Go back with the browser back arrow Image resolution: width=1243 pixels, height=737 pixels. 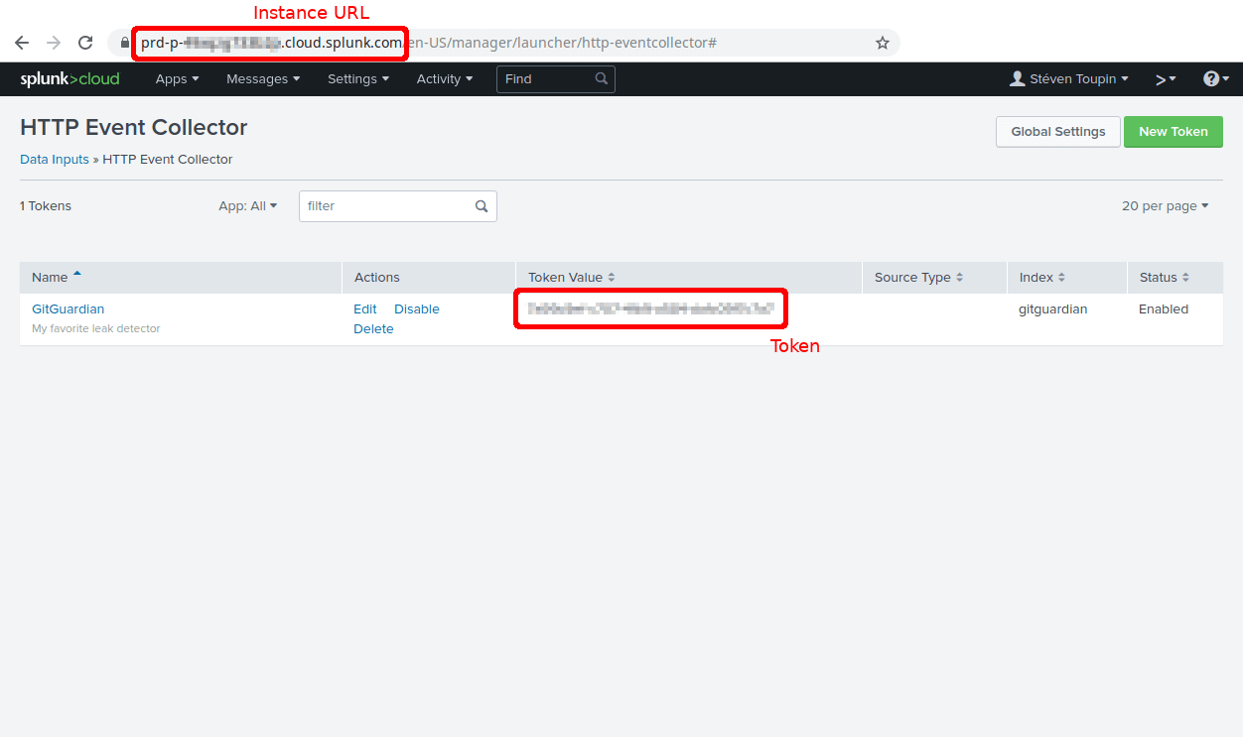(22, 43)
